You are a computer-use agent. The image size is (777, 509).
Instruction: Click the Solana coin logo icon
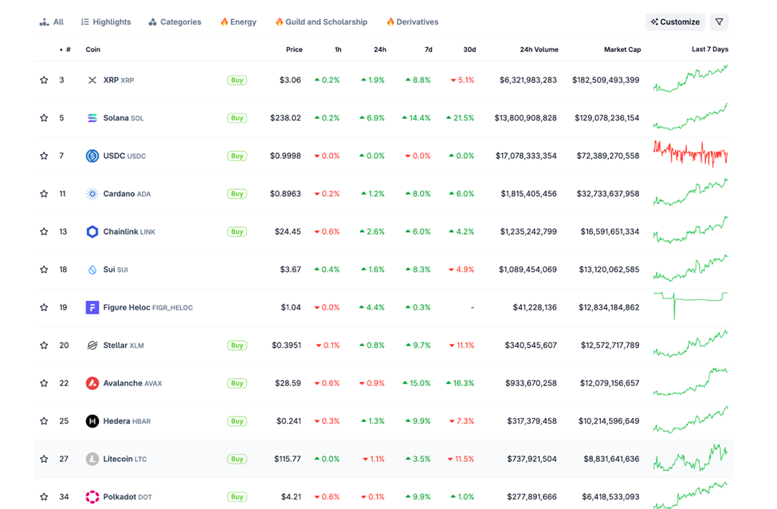pos(92,118)
